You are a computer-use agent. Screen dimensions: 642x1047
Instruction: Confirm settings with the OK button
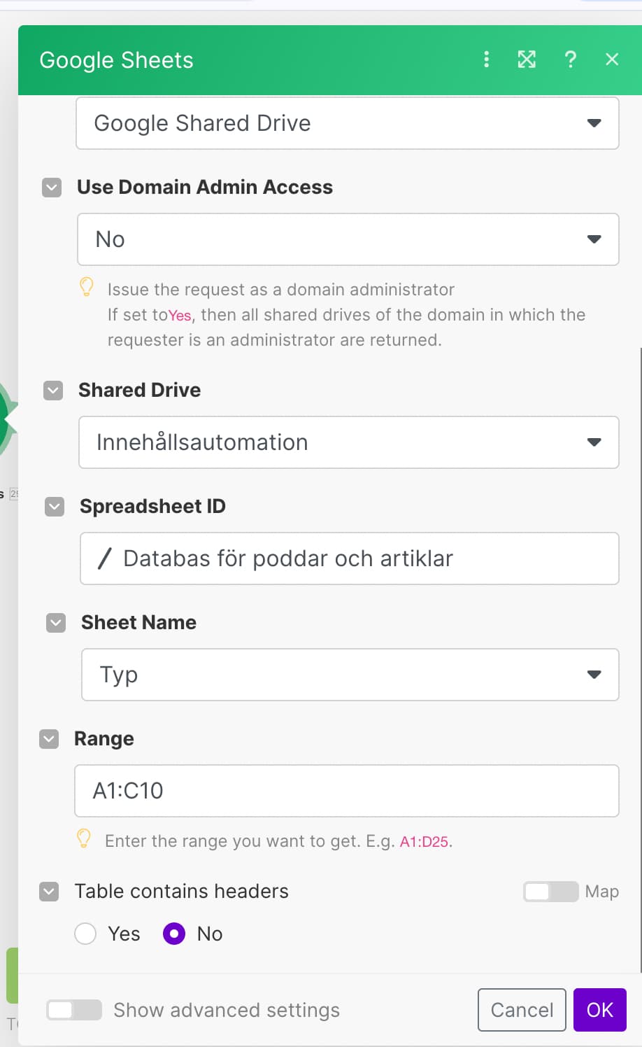coord(600,1010)
